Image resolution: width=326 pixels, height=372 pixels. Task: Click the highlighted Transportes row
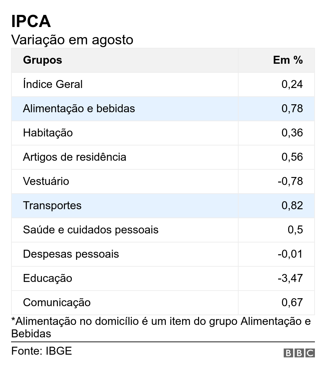[163, 206]
